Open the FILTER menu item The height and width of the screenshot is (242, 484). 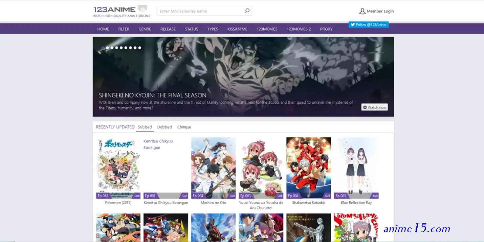tap(124, 29)
